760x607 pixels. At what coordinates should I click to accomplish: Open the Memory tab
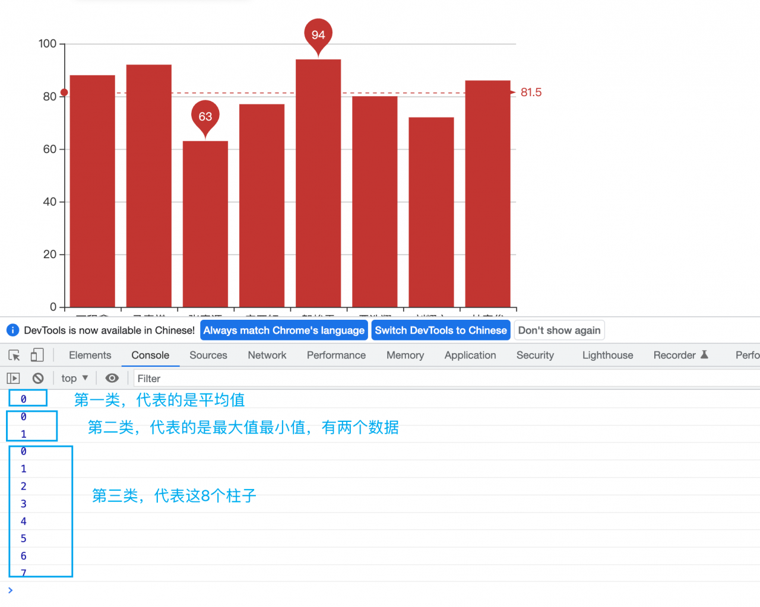point(405,355)
